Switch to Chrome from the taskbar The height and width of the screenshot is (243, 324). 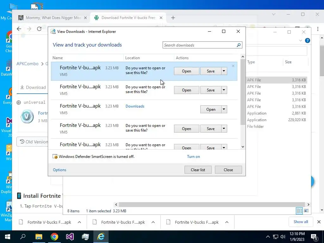(54, 237)
